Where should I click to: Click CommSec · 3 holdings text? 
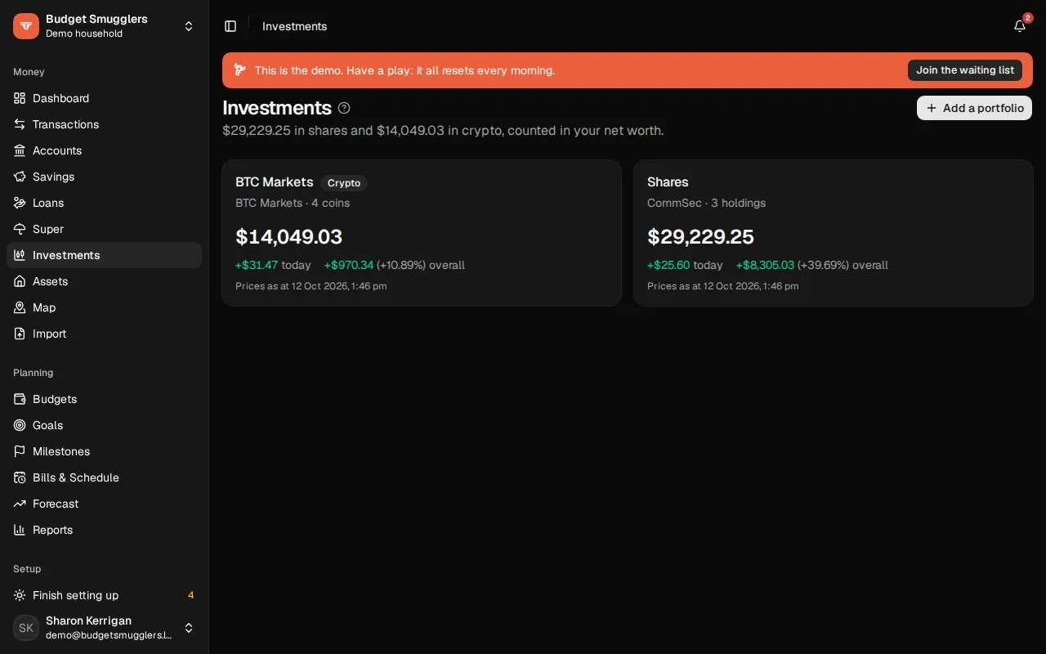[x=706, y=203]
